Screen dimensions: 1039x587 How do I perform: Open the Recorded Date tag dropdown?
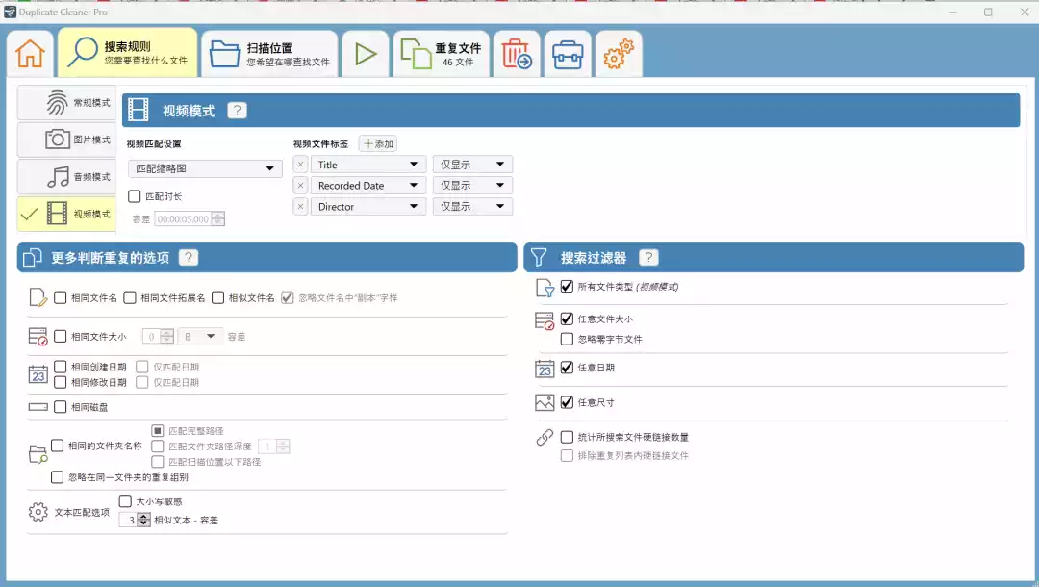[x=367, y=186]
